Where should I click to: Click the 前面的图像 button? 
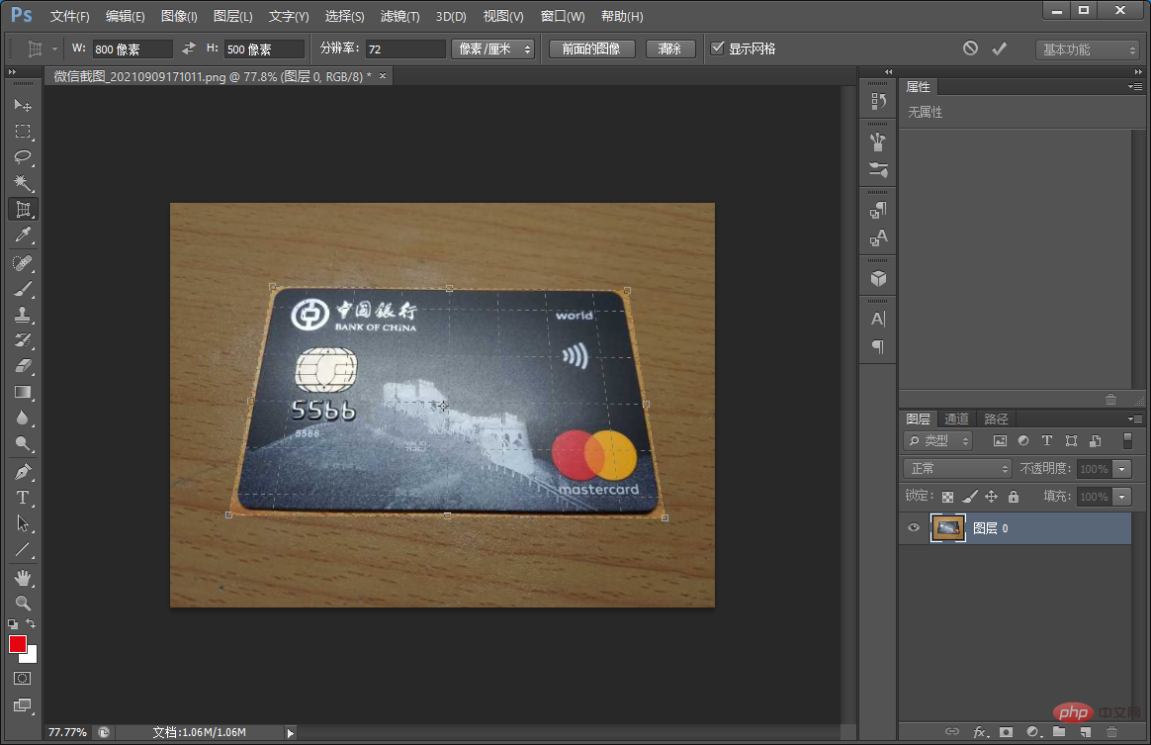tap(591, 48)
